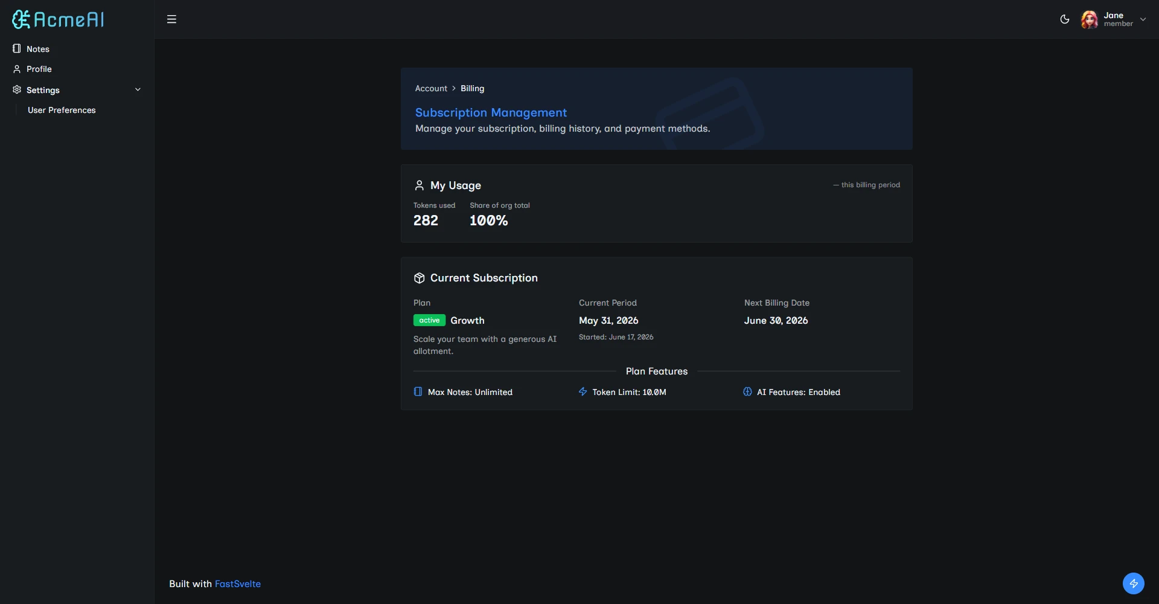Click Jane's avatar picture
Image resolution: width=1159 pixels, height=604 pixels.
click(x=1090, y=19)
